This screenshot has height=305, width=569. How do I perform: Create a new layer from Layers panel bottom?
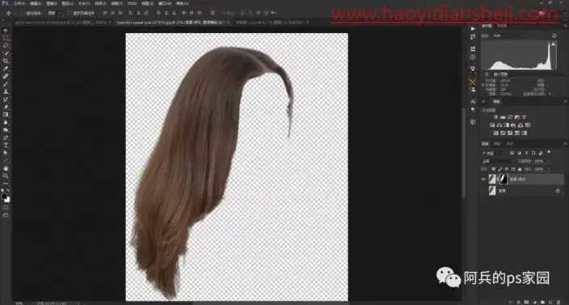[x=550, y=302]
